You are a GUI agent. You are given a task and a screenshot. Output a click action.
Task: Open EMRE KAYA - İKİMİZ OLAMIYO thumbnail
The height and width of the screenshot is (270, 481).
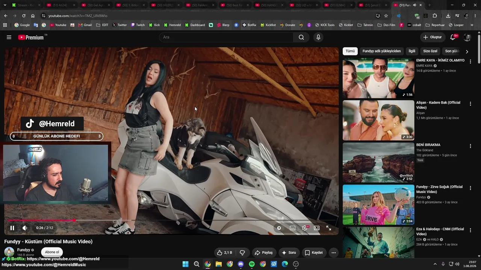(378, 78)
